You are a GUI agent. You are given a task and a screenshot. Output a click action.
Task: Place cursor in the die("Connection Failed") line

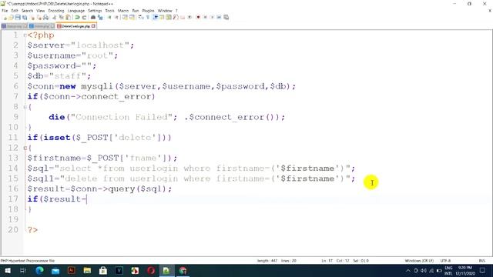pos(166,117)
